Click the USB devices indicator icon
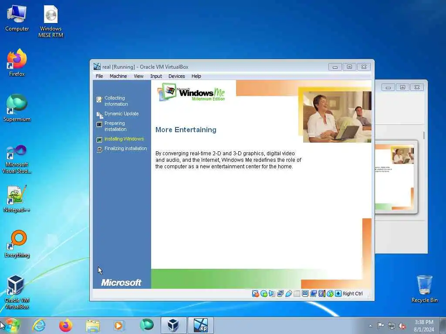Screen dimensions: 446x334 pos(288,294)
